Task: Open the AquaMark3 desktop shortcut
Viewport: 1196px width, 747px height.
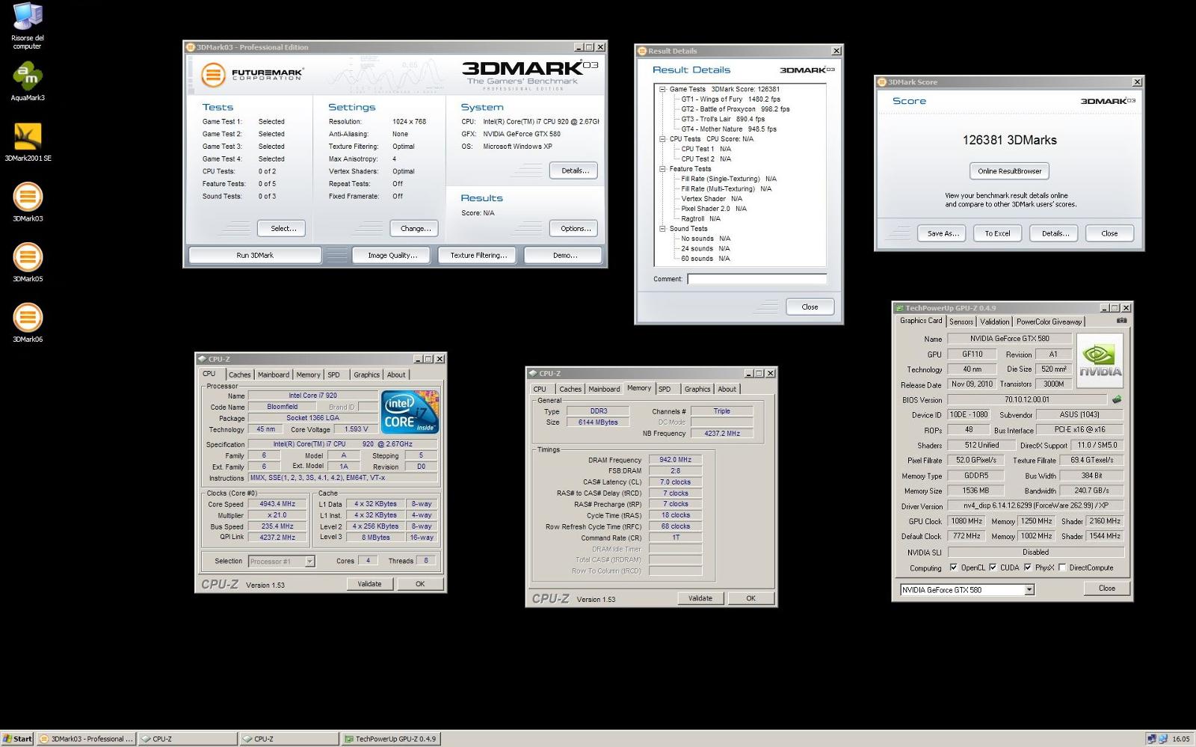Action: tap(28, 82)
